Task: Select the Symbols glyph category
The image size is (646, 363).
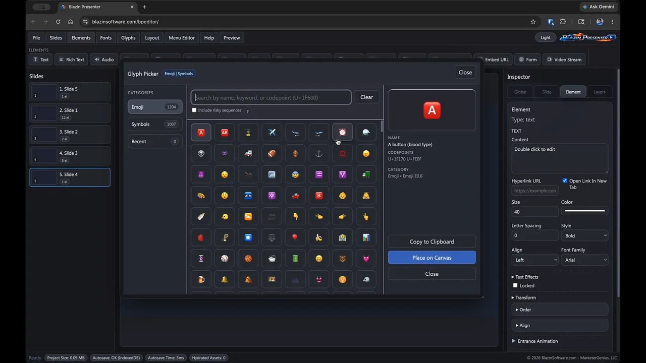Action: click(155, 124)
